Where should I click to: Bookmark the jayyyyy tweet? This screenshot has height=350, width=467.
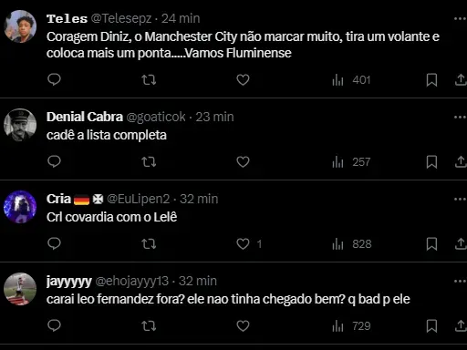[431, 326]
